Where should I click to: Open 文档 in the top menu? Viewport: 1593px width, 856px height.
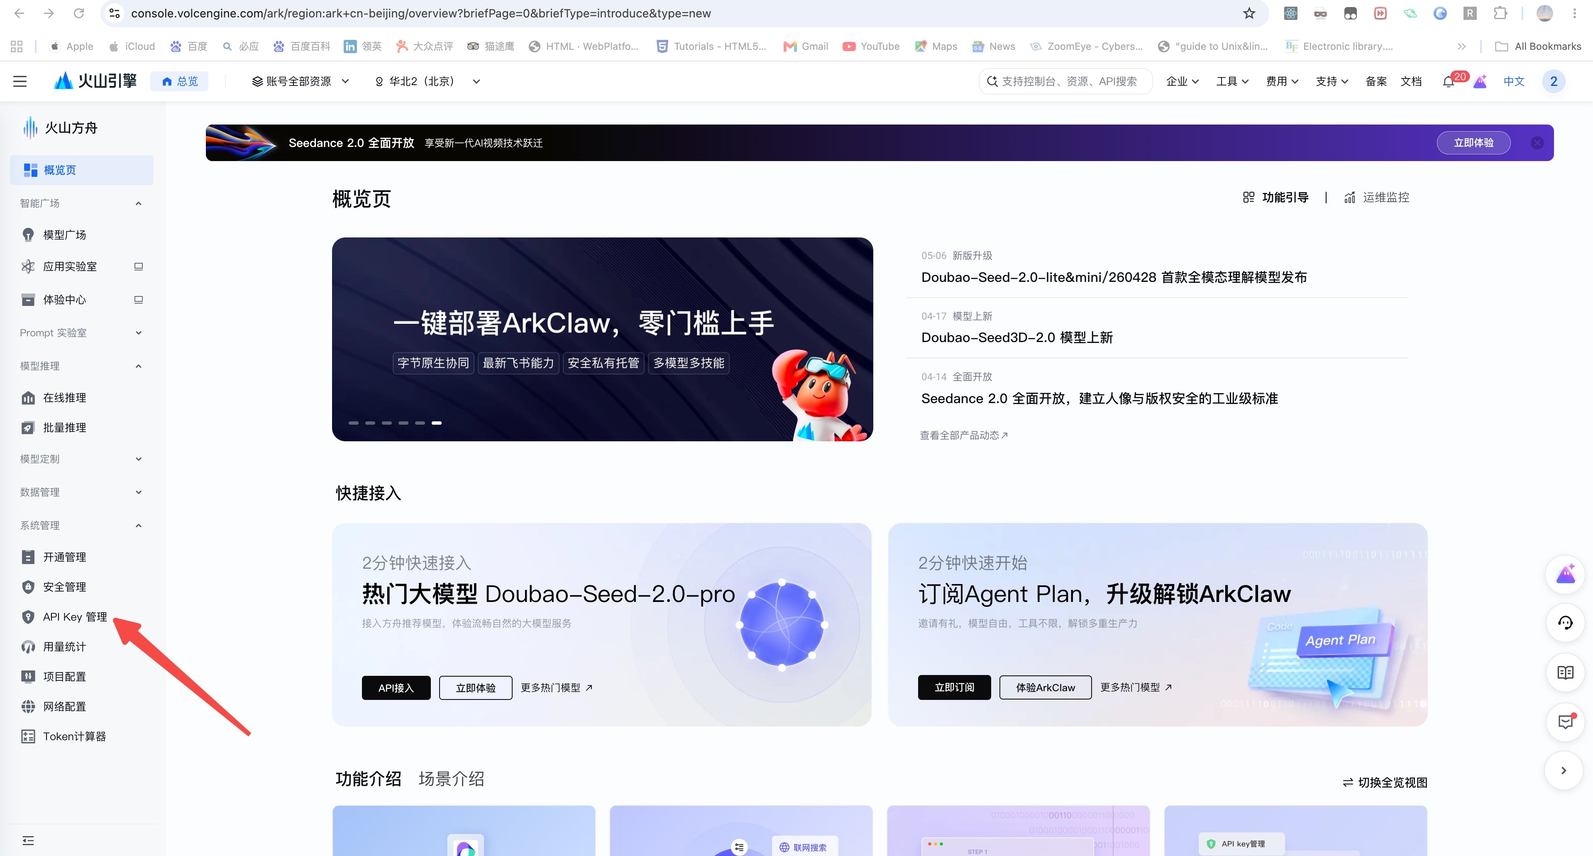(1410, 82)
